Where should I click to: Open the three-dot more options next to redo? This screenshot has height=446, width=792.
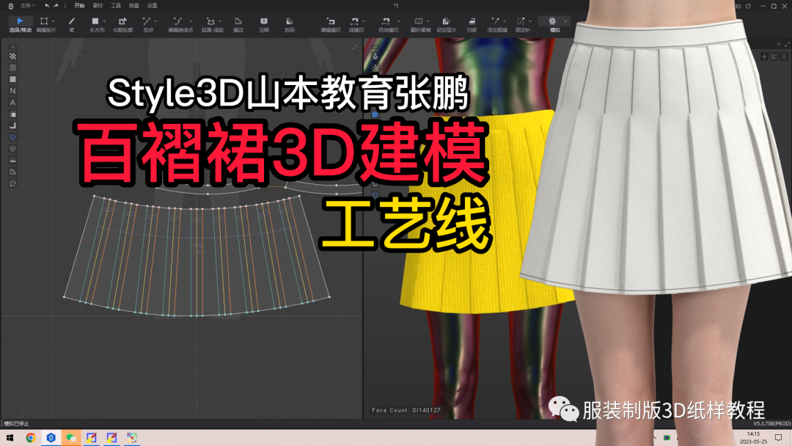(65, 6)
